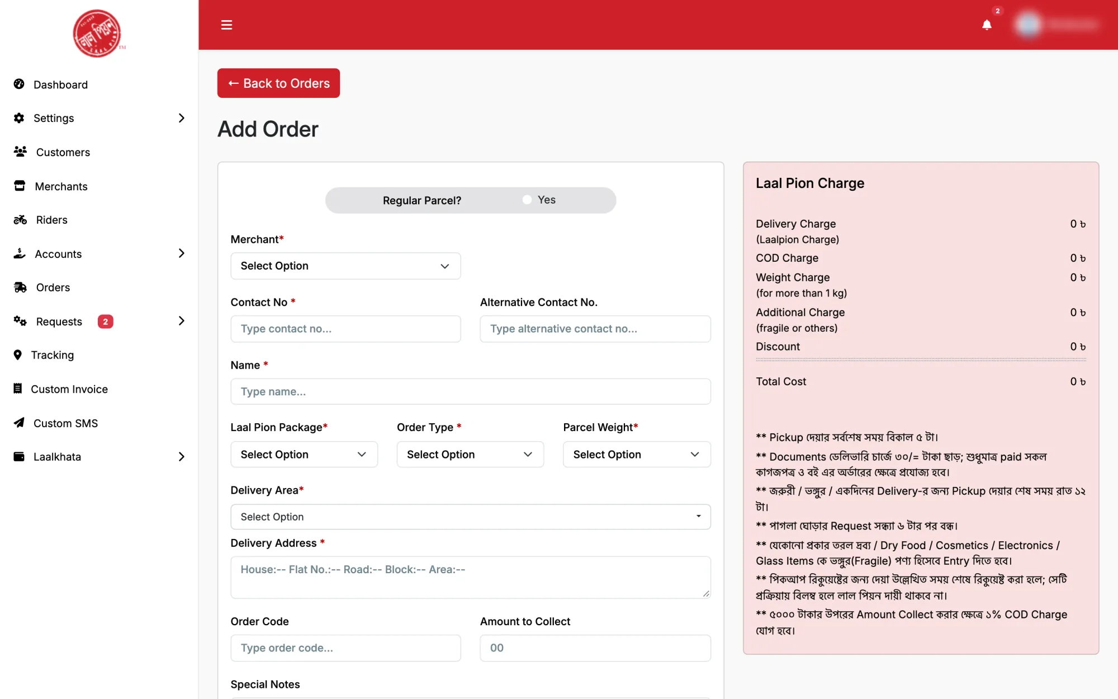Click the Merchants store icon
1118x699 pixels.
[20, 186]
